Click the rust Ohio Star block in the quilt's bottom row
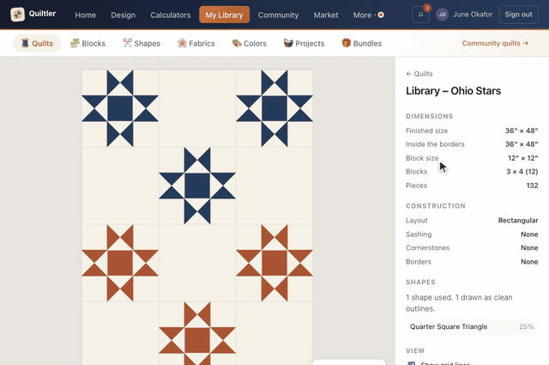The image size is (549, 365). pos(197,333)
